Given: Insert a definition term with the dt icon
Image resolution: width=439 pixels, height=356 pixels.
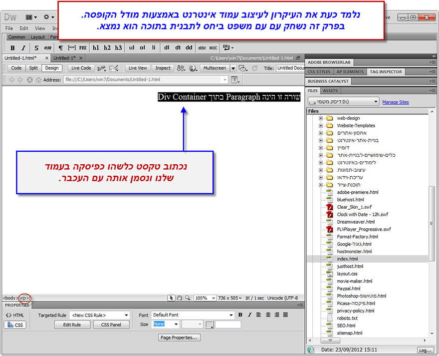Looking at the screenshot, I should pos(178,47).
